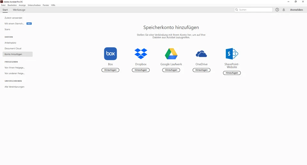
Task: Select Mit einem Sternch... sidebar entry
Action: (14, 24)
